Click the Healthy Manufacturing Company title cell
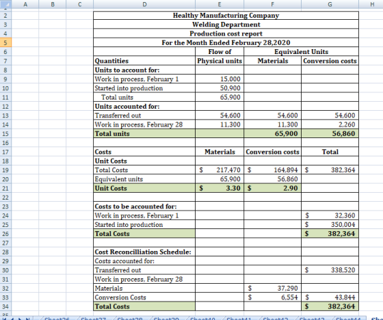This screenshot has height=320, width=383. point(226,16)
